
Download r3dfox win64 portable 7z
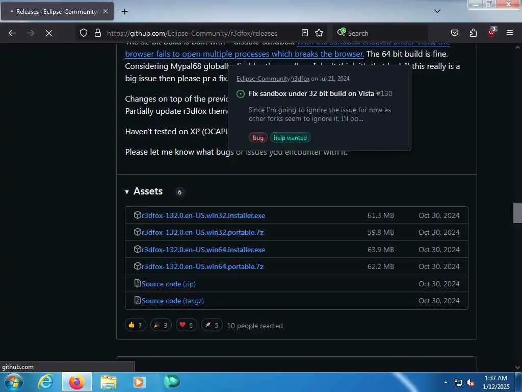pyautogui.click(x=202, y=266)
